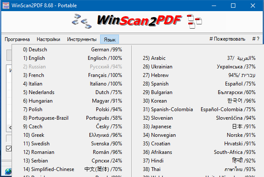
Task: Select 0) Deutsch language
Action: pyautogui.click(x=72, y=50)
